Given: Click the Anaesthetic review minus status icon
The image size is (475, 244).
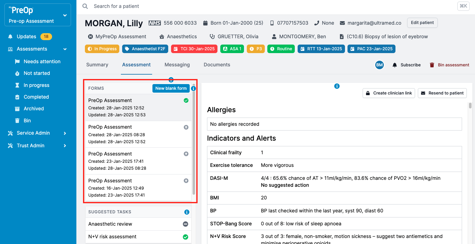Looking at the screenshot, I should click(186, 224).
